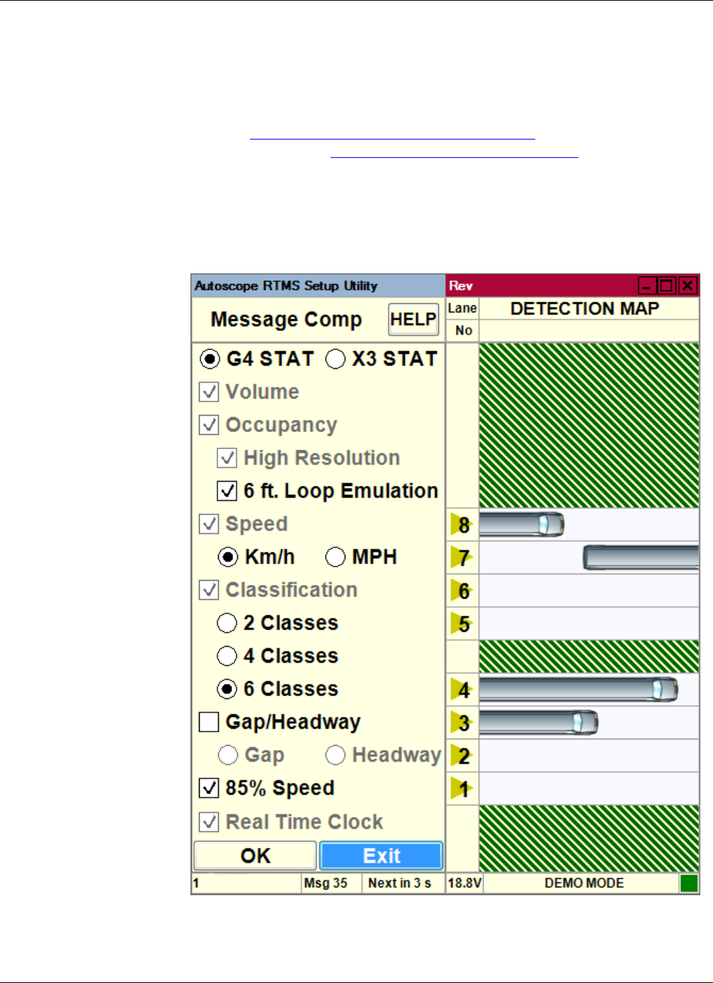
Task: Click the lane 2 yellow arrow marker
Action: [x=462, y=756]
